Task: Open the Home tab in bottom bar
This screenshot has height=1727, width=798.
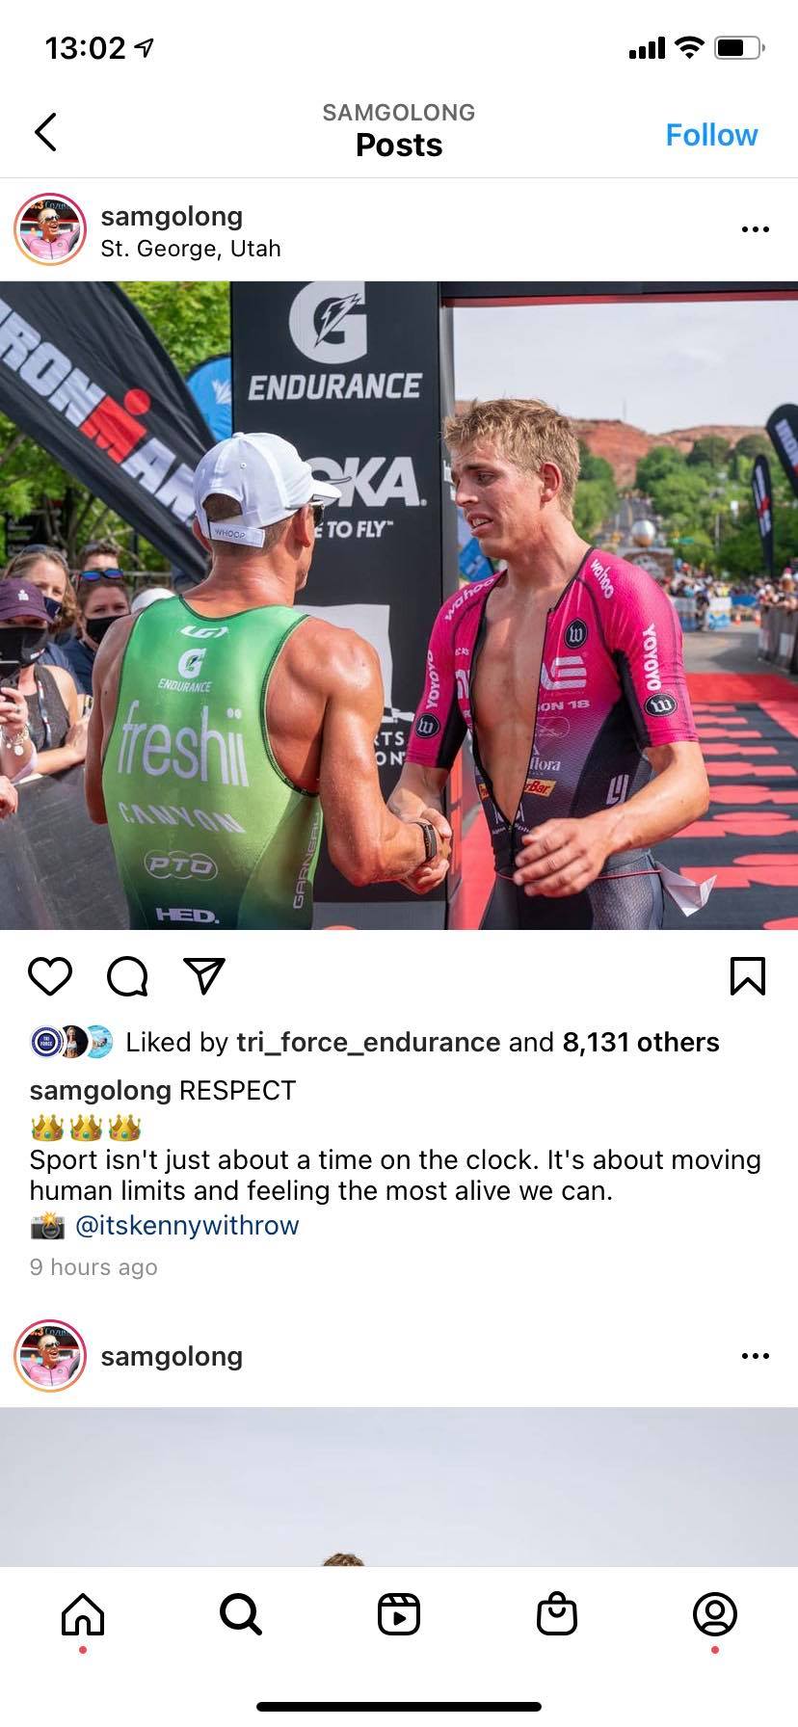Action: pos(83,1614)
